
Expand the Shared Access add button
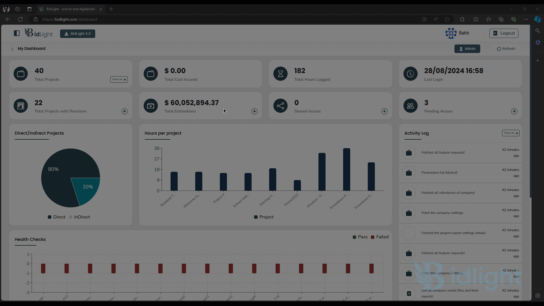point(384,111)
